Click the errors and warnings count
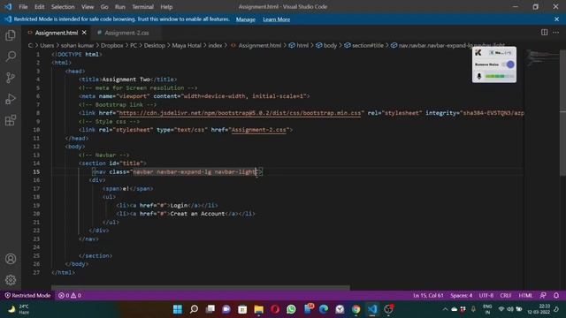The image size is (566, 318). coord(70,295)
